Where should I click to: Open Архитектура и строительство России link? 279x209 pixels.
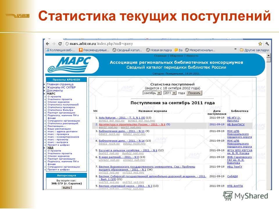click(132, 125)
